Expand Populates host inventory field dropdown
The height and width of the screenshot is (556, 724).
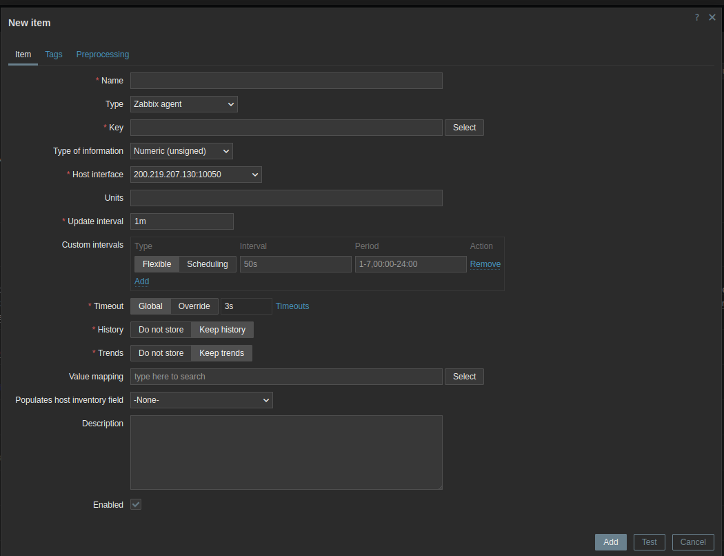click(201, 400)
